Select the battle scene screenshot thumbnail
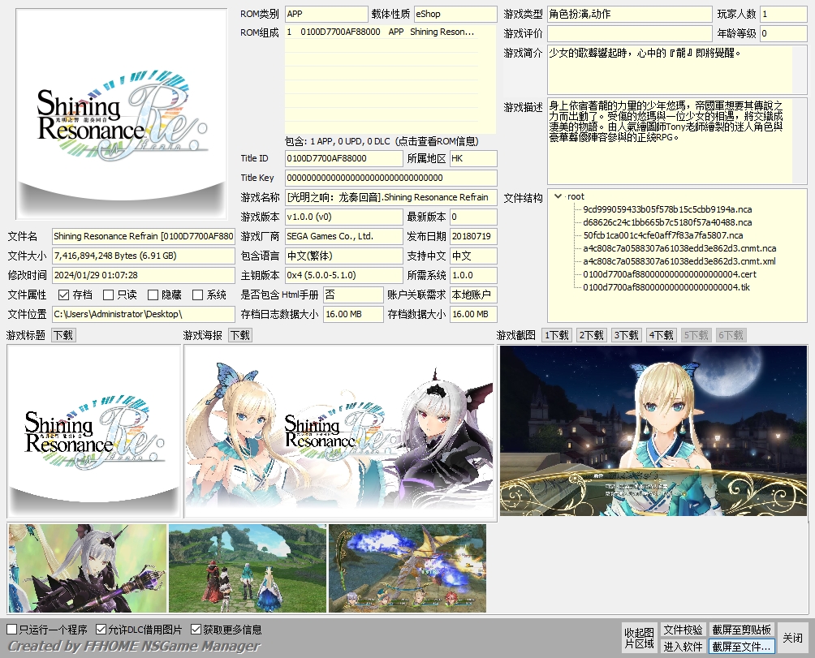The height and width of the screenshot is (658, 815). [x=407, y=568]
